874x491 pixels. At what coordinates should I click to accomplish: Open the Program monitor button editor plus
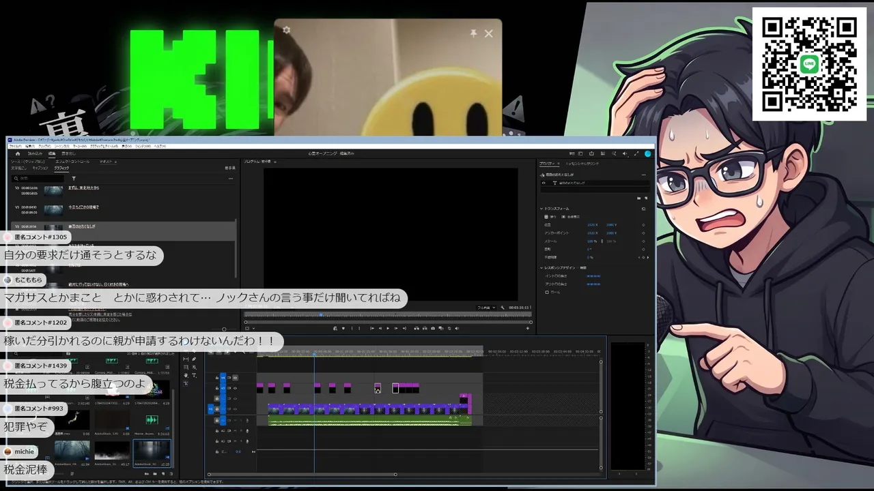click(528, 328)
